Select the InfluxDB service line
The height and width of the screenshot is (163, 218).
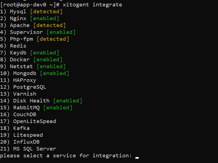coord(26,142)
